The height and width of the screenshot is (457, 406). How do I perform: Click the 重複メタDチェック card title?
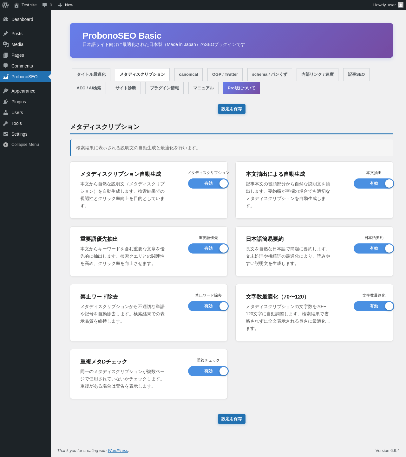coord(104,362)
